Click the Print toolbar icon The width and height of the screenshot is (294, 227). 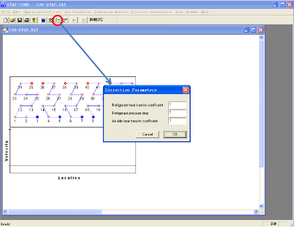coord(26,20)
